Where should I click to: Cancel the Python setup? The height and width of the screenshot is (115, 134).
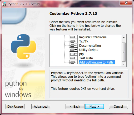click(118, 106)
